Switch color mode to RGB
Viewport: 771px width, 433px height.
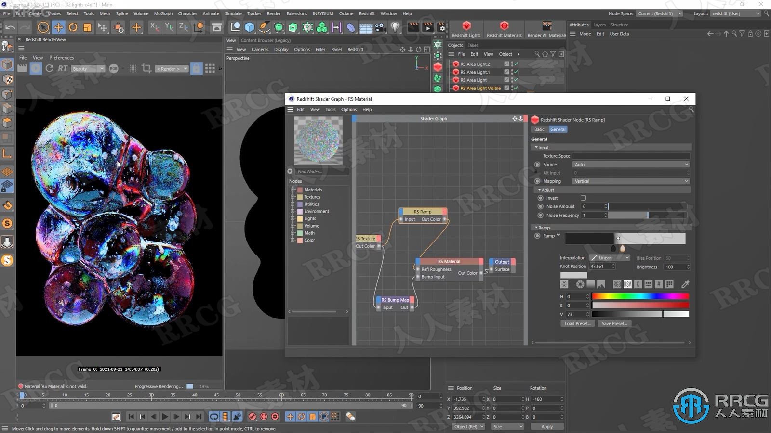(617, 284)
